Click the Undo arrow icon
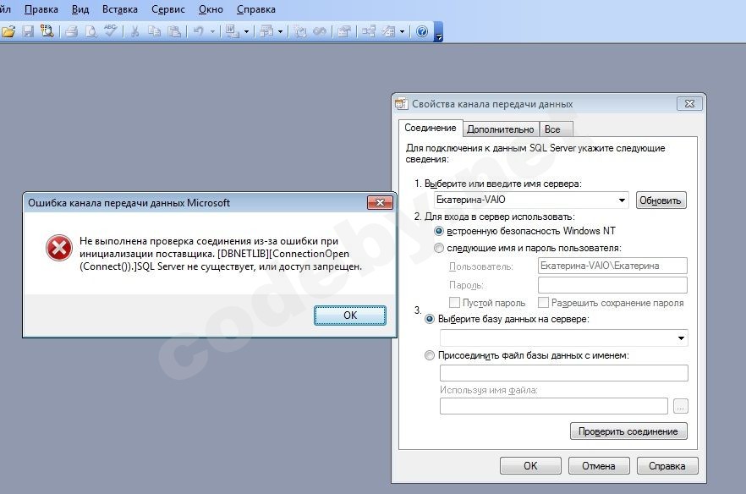Screen dimensions: 746x494 click(x=199, y=31)
